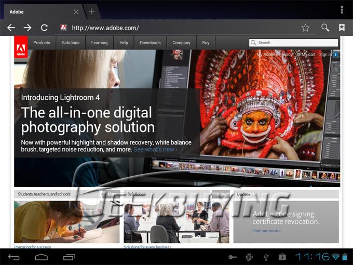353x265 pixels.
Task: Open the Help menu
Action: [x=124, y=43]
